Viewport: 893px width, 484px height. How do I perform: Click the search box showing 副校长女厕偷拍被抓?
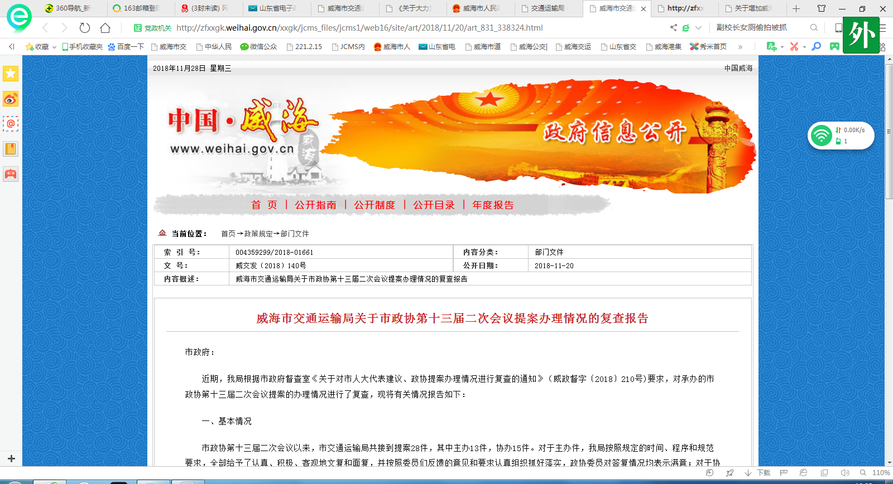pyautogui.click(x=759, y=28)
